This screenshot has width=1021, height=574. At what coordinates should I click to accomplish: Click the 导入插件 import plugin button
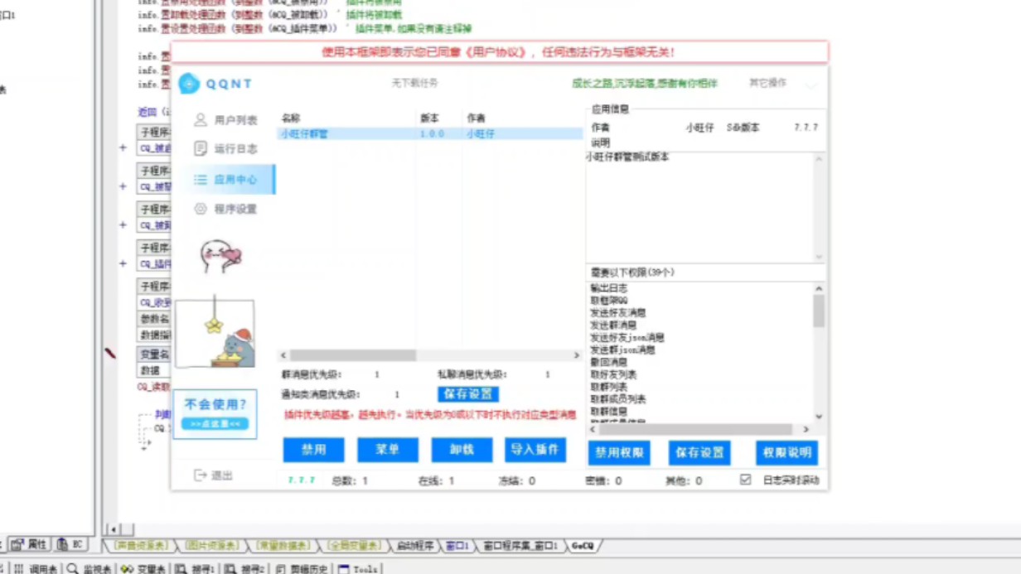click(535, 450)
